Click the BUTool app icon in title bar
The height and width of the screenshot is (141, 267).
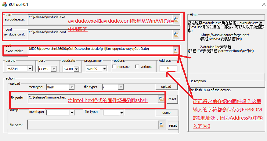(5, 4)
